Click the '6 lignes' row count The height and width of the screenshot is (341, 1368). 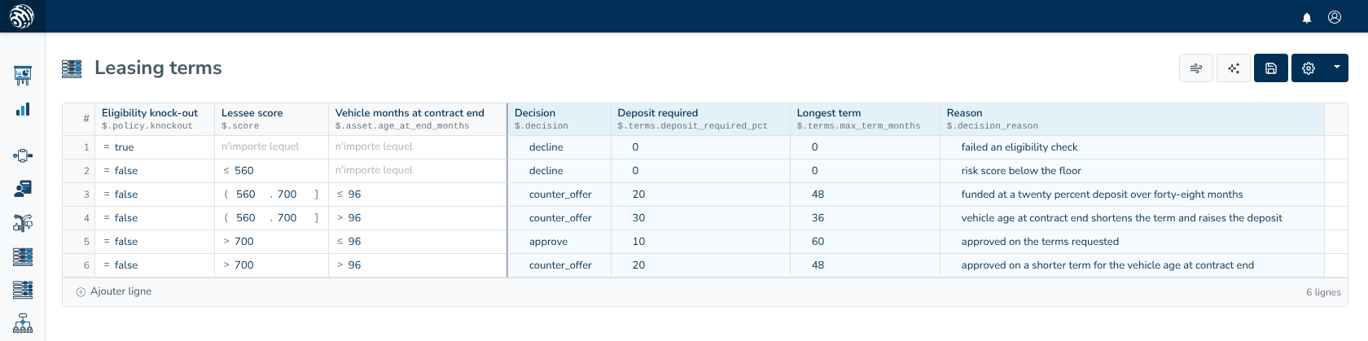click(1323, 292)
